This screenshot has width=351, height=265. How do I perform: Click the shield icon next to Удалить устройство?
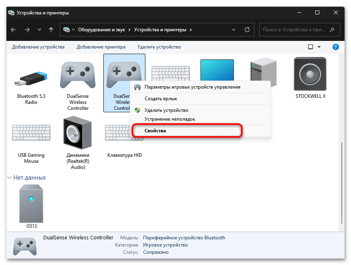tap(137, 110)
